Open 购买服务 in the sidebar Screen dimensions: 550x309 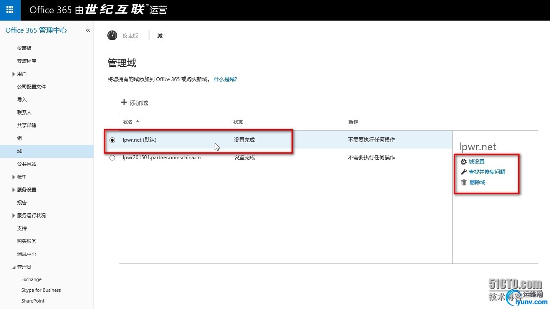click(27, 241)
